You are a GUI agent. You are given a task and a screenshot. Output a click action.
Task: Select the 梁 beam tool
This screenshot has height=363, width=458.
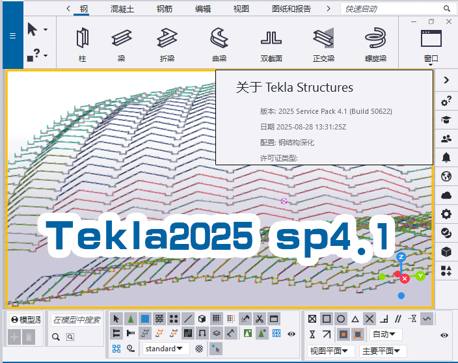(122, 45)
